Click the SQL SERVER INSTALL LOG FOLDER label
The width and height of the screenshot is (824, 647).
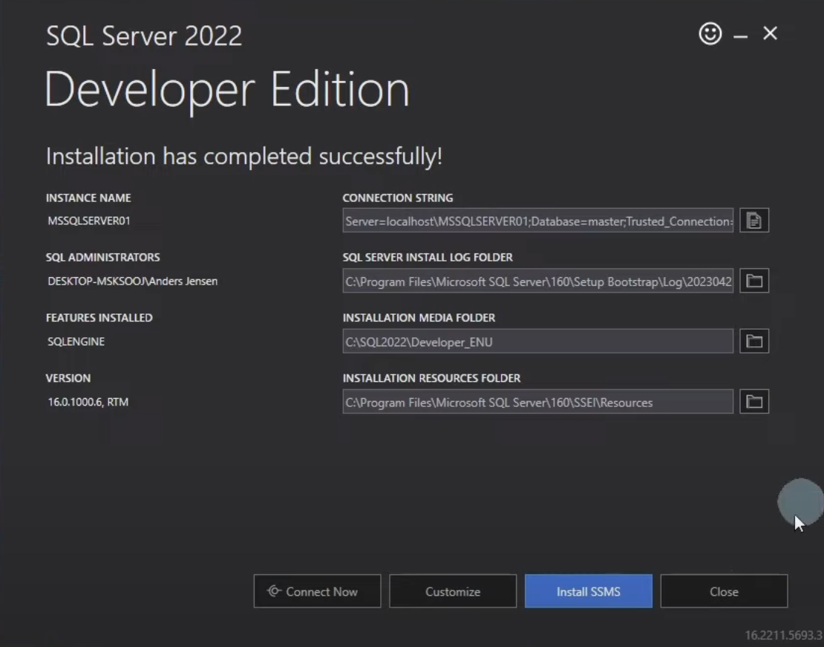pos(428,258)
